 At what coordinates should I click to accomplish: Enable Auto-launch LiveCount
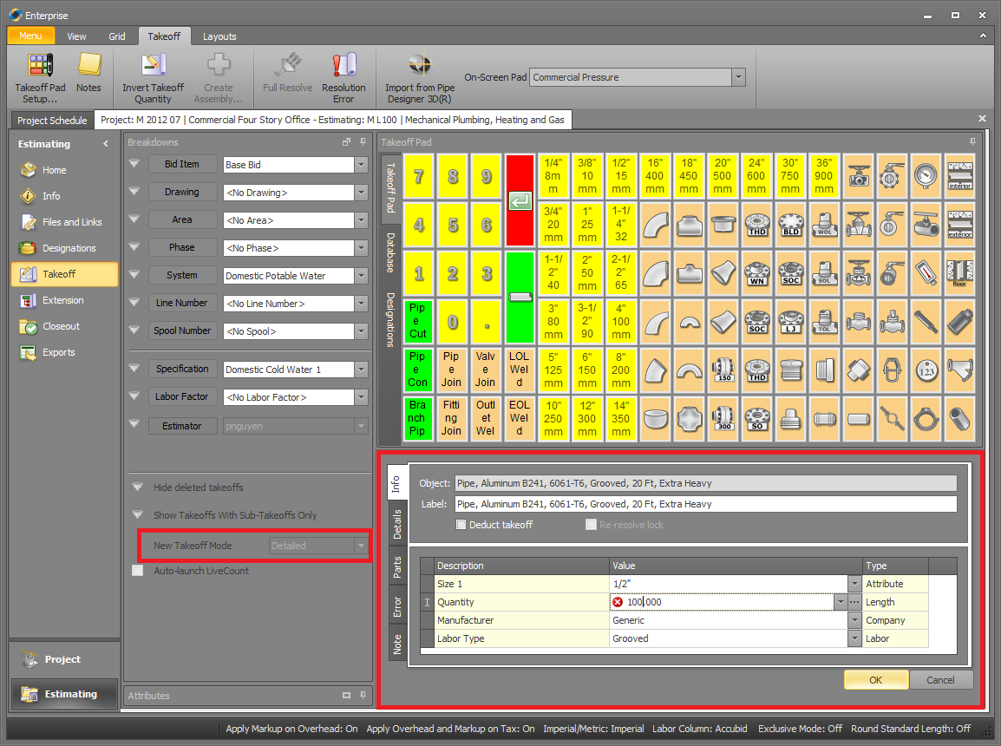click(136, 571)
